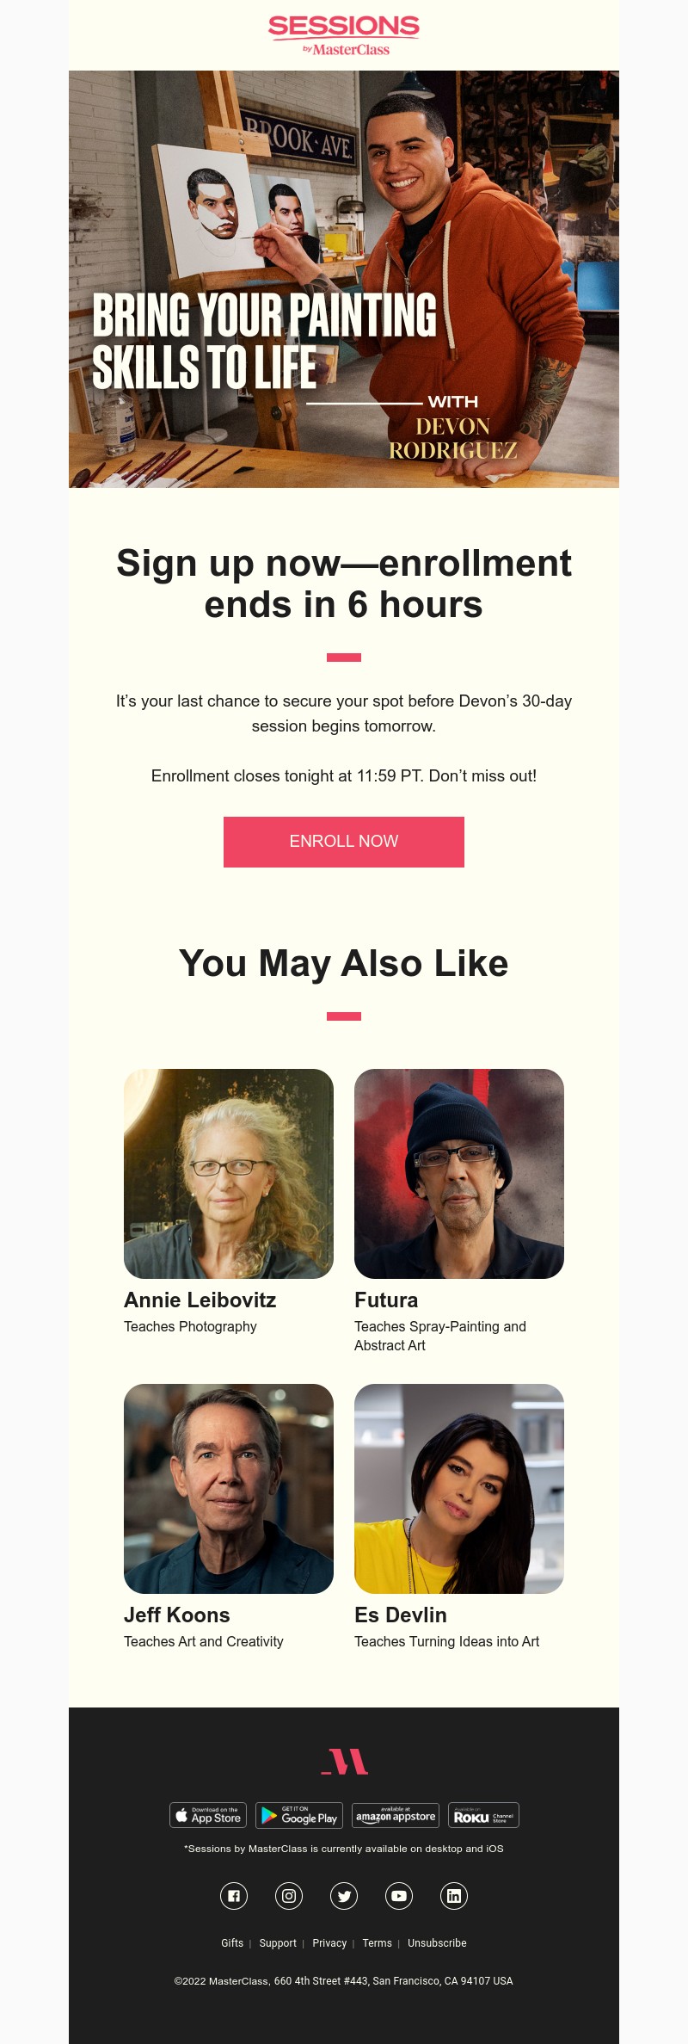Click the Unsubscribe link

coord(437,1943)
